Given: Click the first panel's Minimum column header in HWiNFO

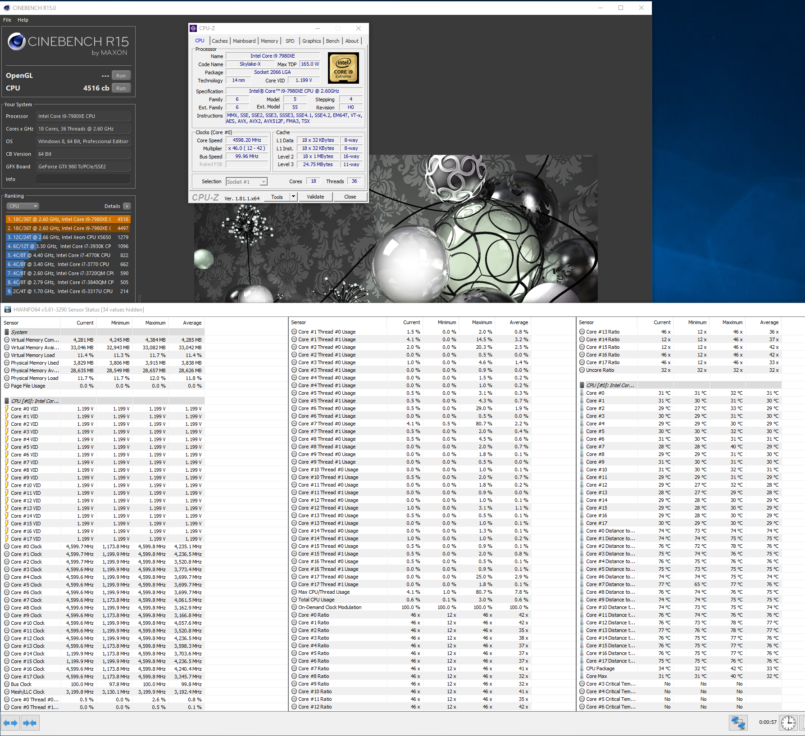Looking at the screenshot, I should point(114,323).
